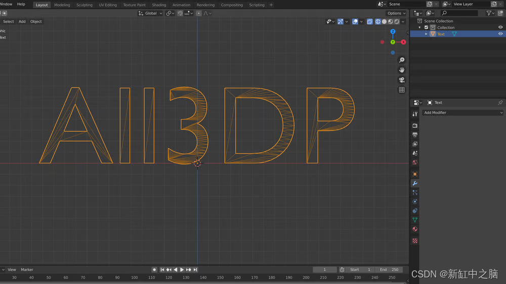This screenshot has width=506, height=284.
Task: Open the transform pivot point dropdown
Action: [x=170, y=13]
